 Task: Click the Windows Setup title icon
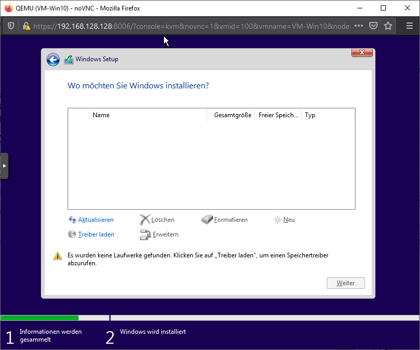[x=69, y=60]
